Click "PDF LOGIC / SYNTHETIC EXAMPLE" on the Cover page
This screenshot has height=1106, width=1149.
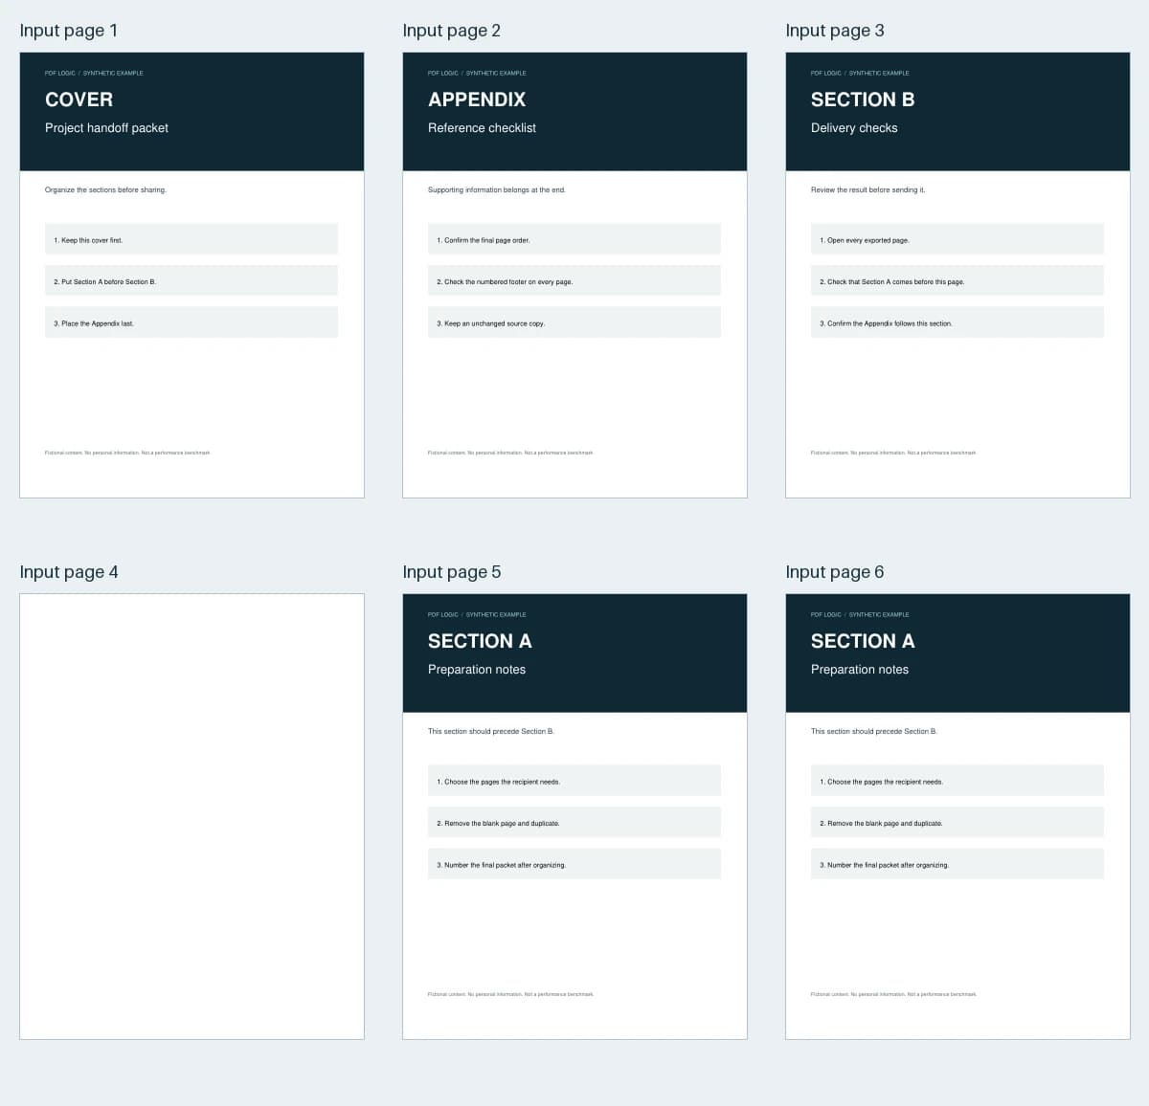tap(94, 73)
